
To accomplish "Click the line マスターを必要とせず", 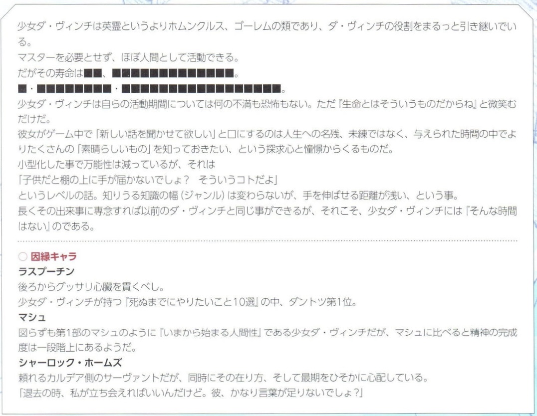I will [x=128, y=57].
